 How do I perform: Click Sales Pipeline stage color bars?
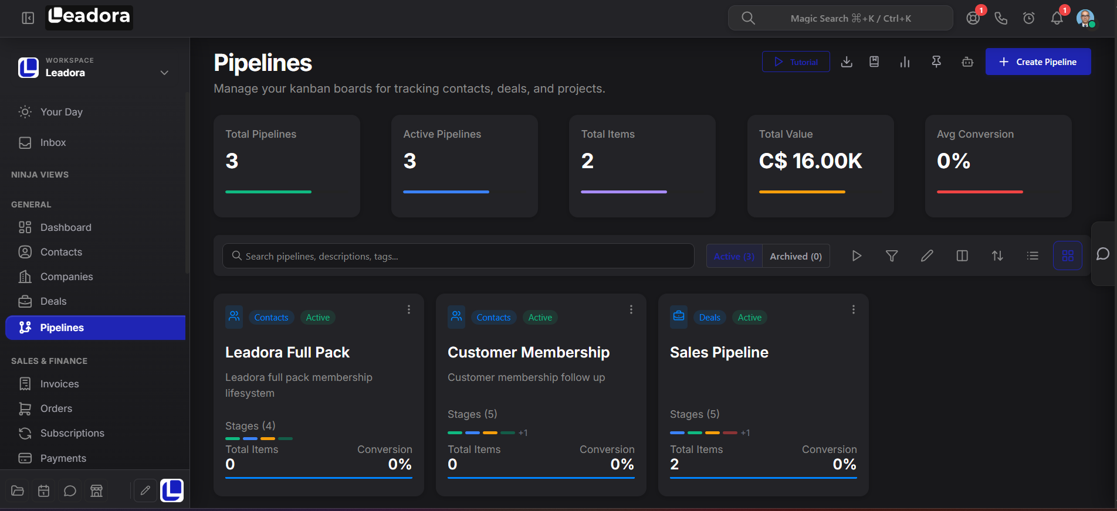point(703,432)
